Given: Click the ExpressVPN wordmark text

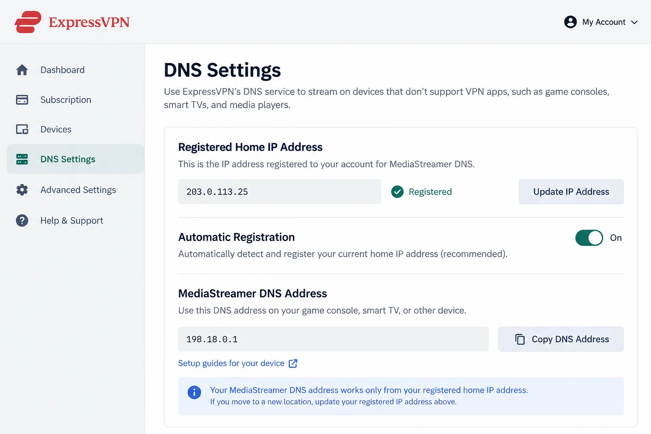Looking at the screenshot, I should [89, 22].
